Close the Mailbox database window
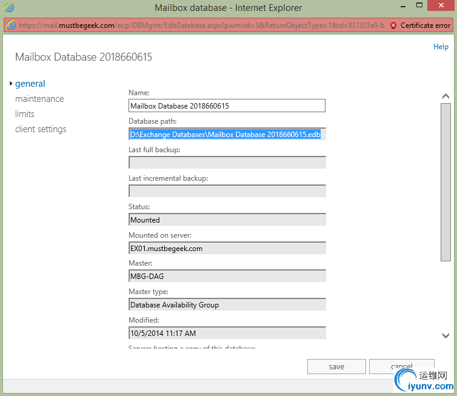This screenshot has width=457, height=396. click(x=441, y=5)
